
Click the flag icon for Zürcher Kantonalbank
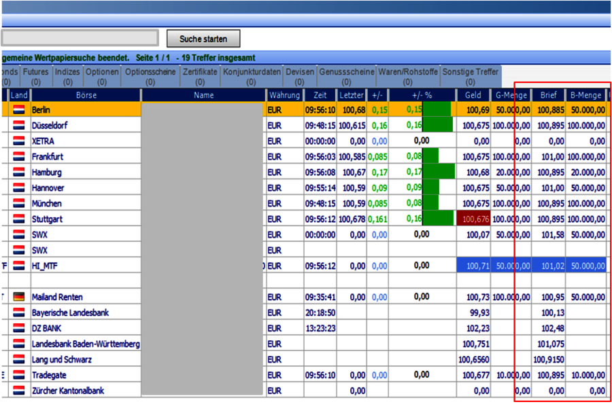pyautogui.click(x=19, y=391)
